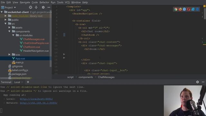Select babel.config.js file
Viewport: 206px width, 116px height.
(x=20, y=70)
